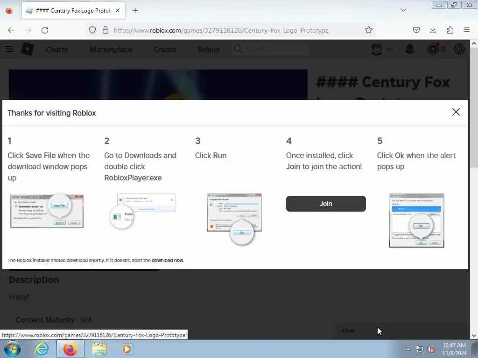
Task: View site security padlock info
Action: click(x=105, y=30)
